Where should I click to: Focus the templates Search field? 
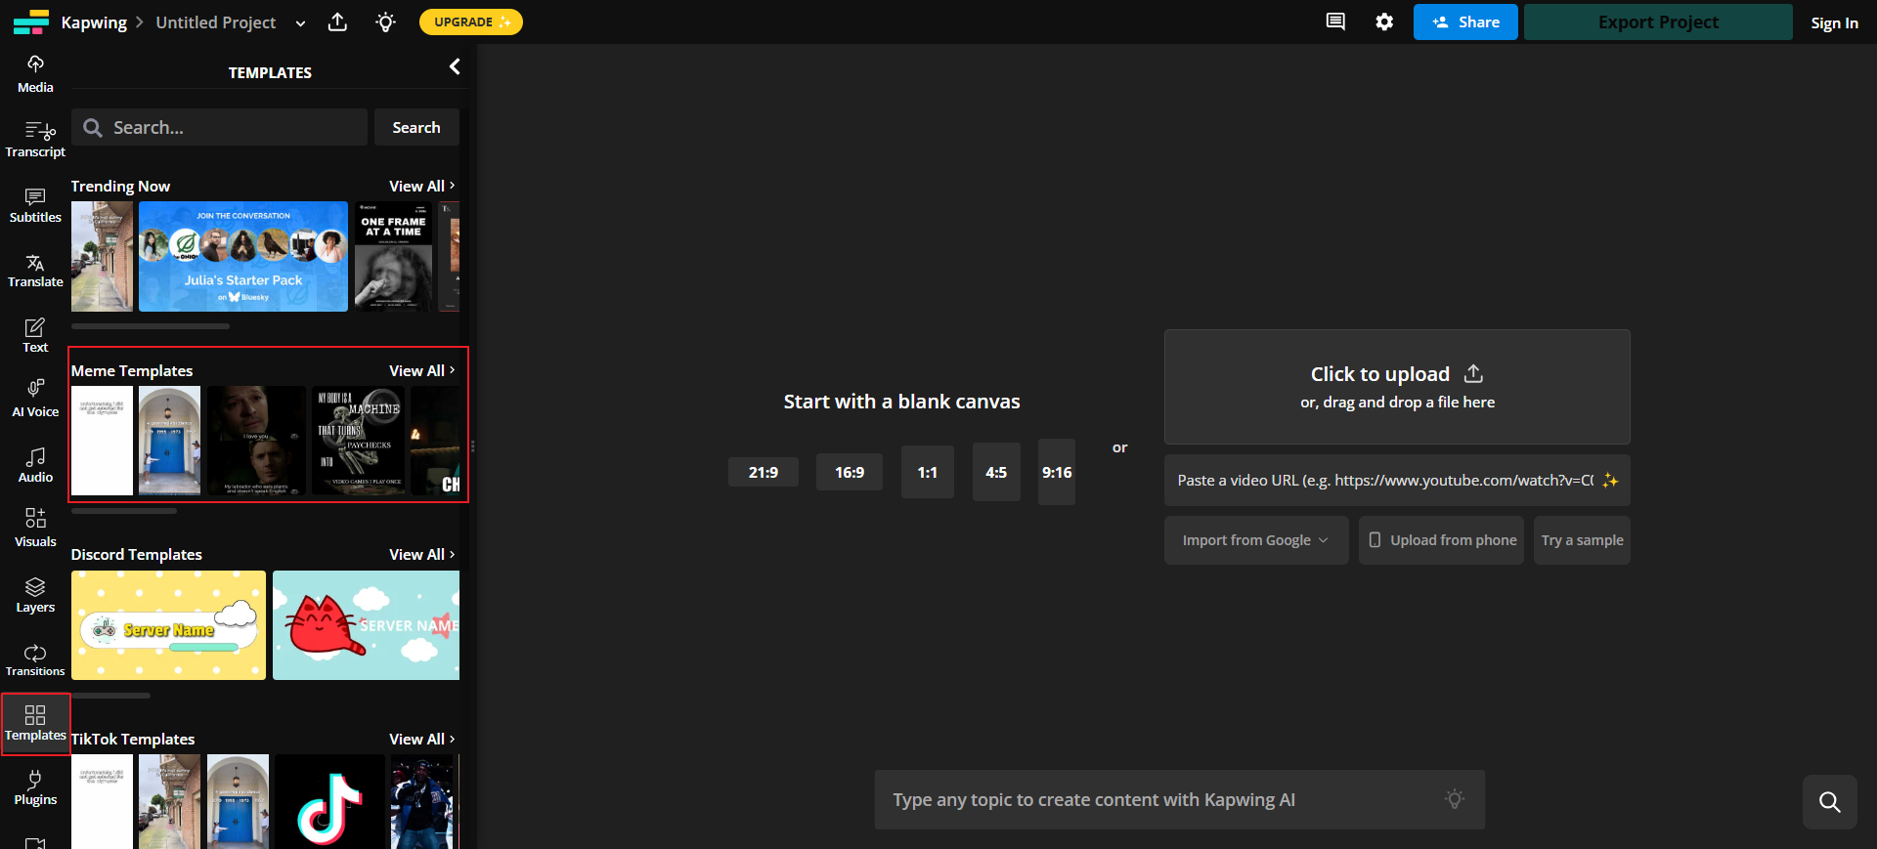pyautogui.click(x=220, y=127)
